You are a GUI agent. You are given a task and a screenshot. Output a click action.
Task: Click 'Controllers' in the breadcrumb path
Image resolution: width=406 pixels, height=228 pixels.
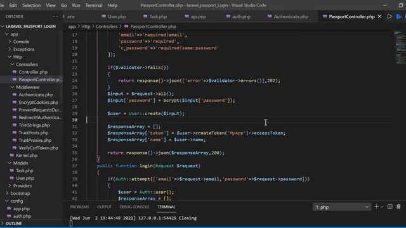(x=107, y=27)
